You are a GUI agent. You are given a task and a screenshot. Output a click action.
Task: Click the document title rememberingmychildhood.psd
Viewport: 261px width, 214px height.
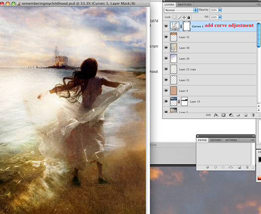pyautogui.click(x=48, y=3)
